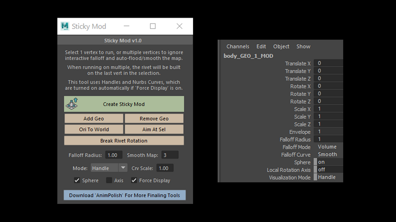Click the sticky mod rivet icon
This screenshot has width=396, height=222.
pyautogui.click(x=72, y=104)
